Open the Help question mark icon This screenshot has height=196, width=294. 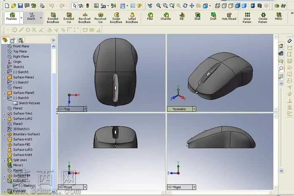click(139, 6)
